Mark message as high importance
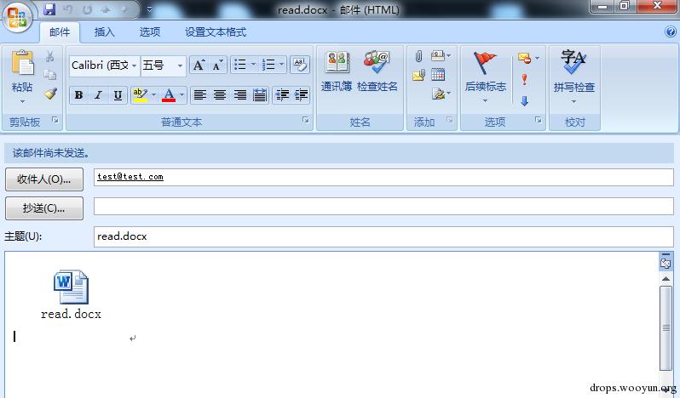 [524, 79]
